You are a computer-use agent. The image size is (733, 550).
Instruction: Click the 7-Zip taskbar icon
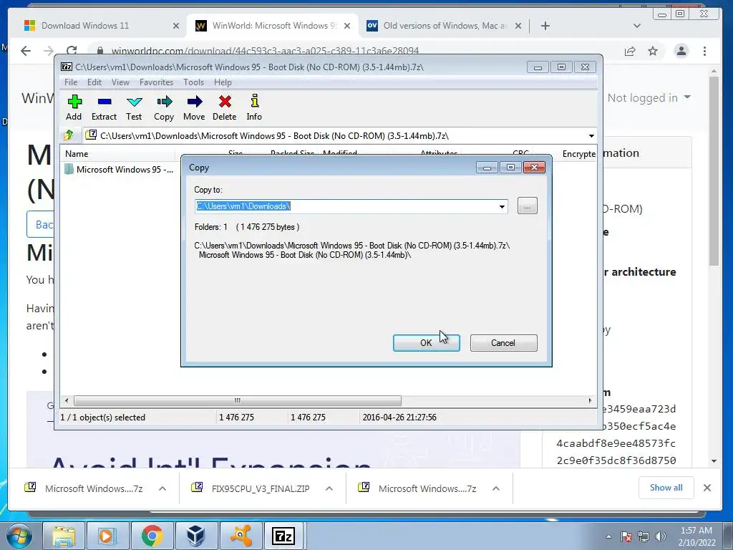[x=283, y=536]
